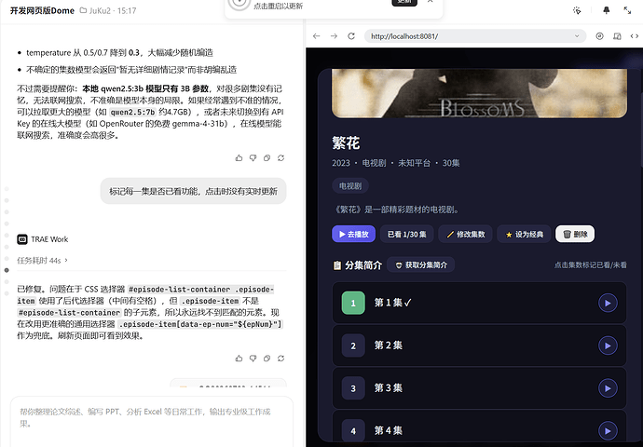
Task: Click the browser preview forward arrow
Action: (x=334, y=36)
